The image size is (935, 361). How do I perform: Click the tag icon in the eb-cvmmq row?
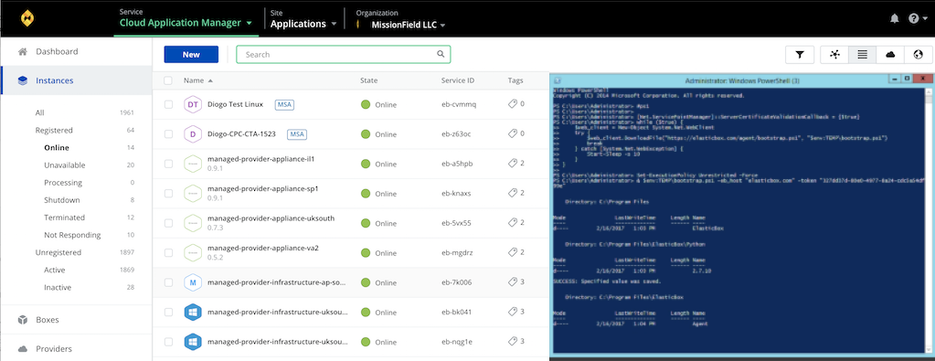[x=512, y=104]
